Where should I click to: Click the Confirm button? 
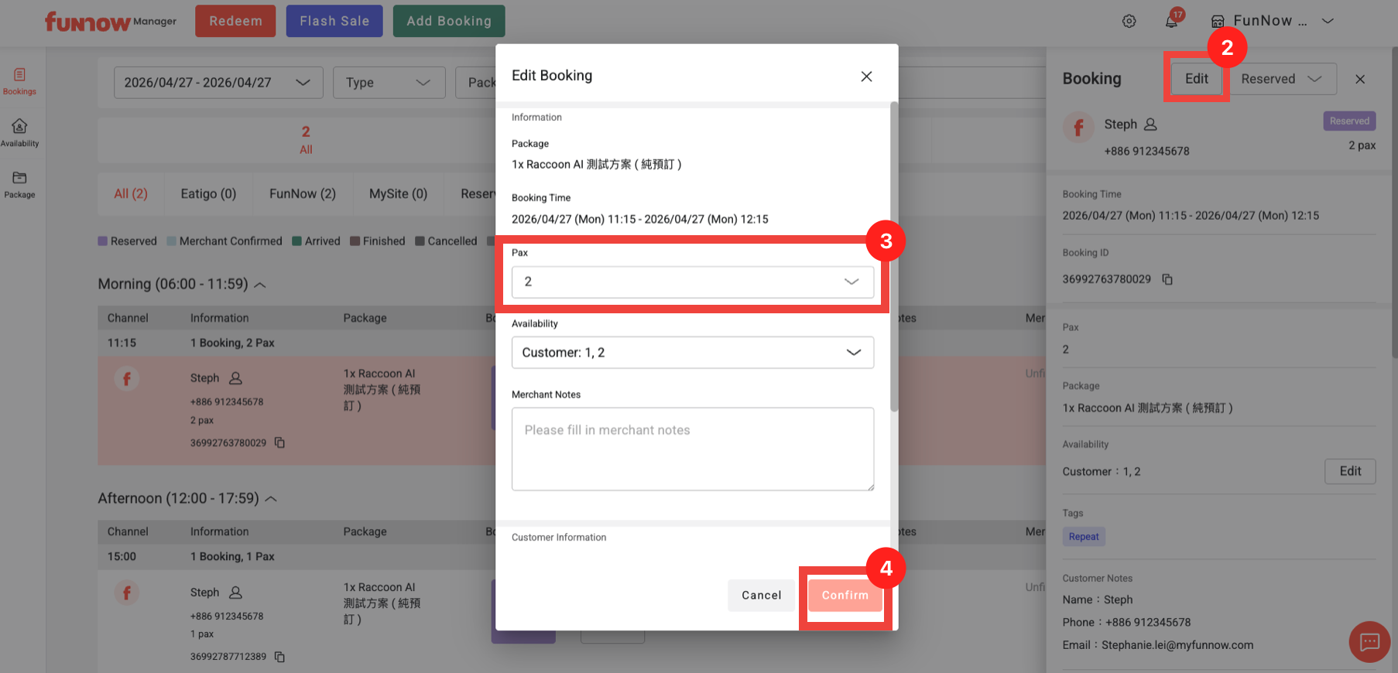[845, 596]
